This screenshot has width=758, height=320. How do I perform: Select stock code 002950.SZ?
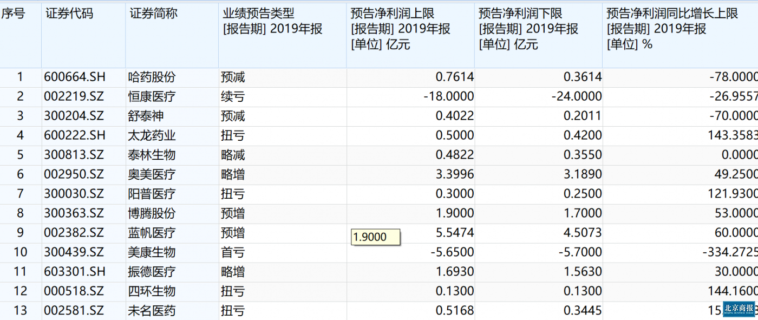pyautogui.click(x=74, y=175)
